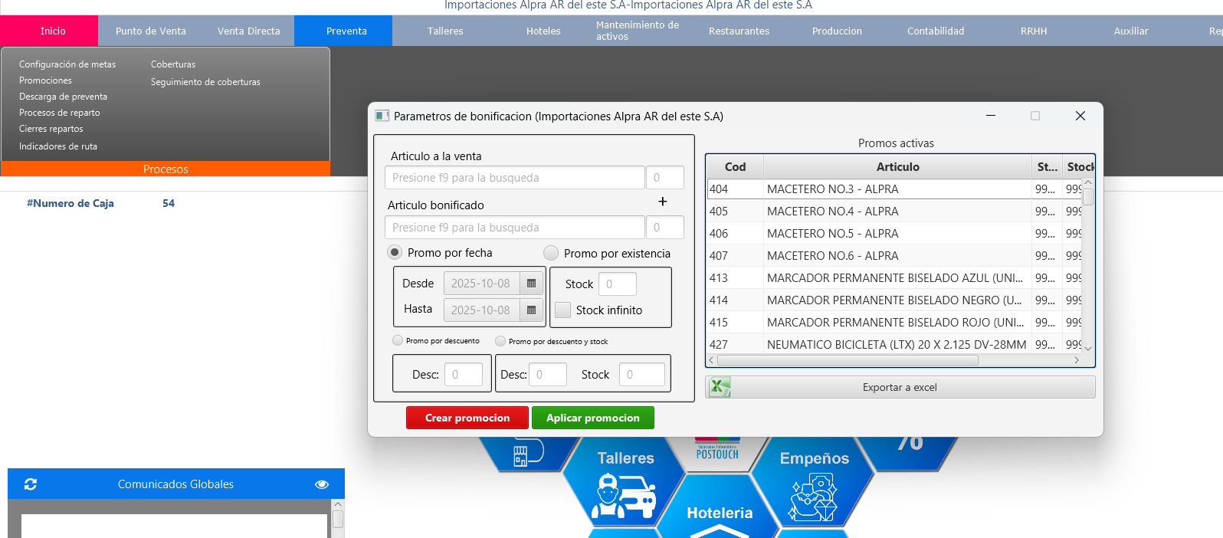1223x538 pixels.
Task: Select Promociones in the Procesos submenu
Action: [45, 80]
